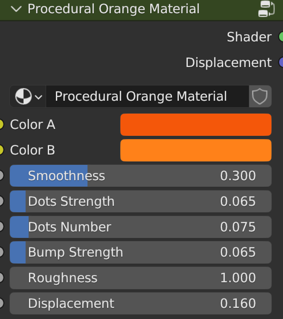
Task: Click the Dots Strength slider field
Action: click(140, 202)
